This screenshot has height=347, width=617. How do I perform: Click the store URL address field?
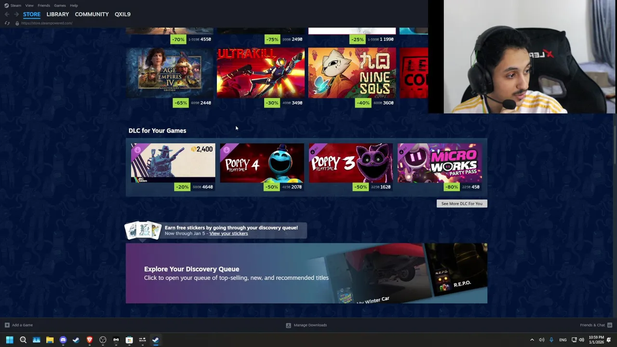point(47,23)
